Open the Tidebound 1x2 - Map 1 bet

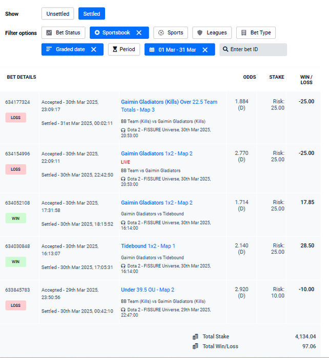(x=148, y=246)
